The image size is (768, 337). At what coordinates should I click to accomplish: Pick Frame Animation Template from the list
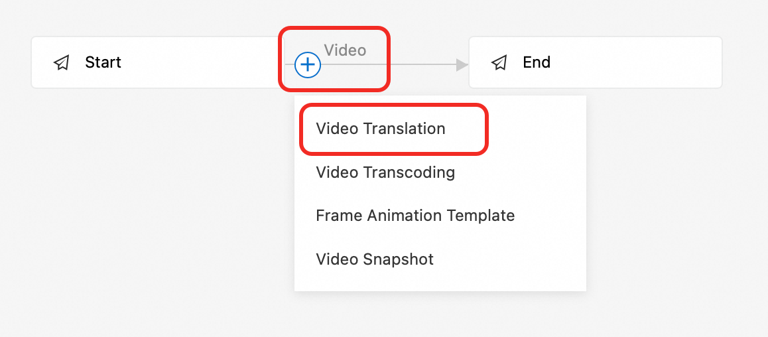click(415, 215)
